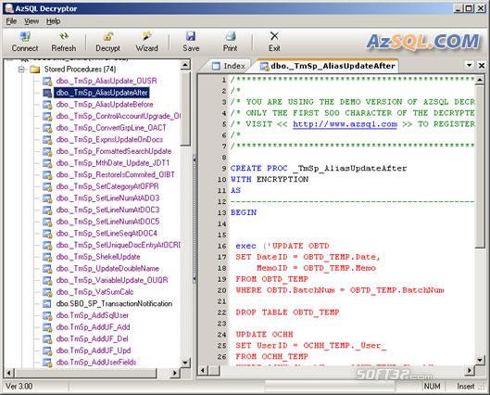Click icon beside dbo._TmSp_MthDate_Update_JDT1
Viewport: 490px width, 395px height.
[47, 163]
